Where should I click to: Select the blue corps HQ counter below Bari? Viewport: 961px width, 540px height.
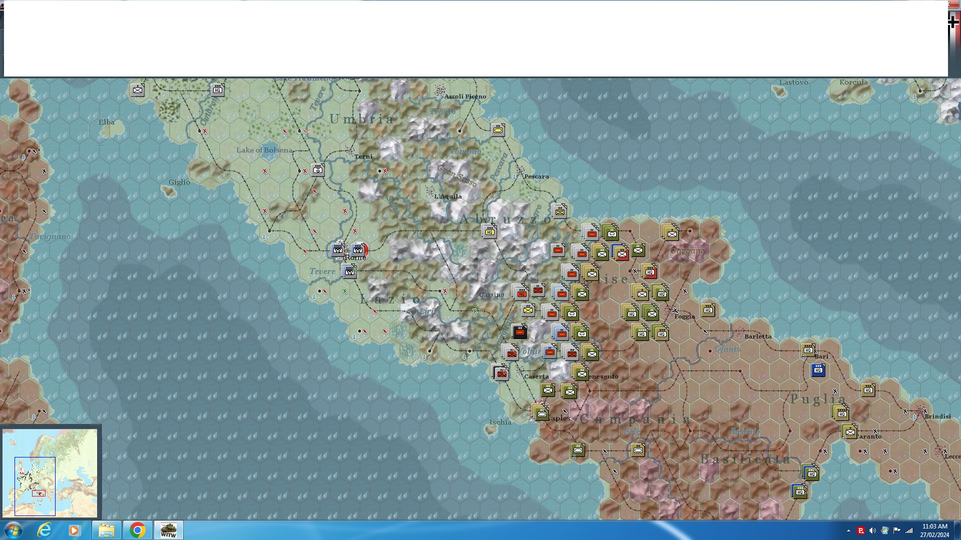[818, 370]
